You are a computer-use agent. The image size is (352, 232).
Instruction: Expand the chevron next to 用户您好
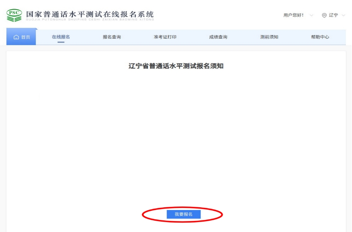[311, 15]
